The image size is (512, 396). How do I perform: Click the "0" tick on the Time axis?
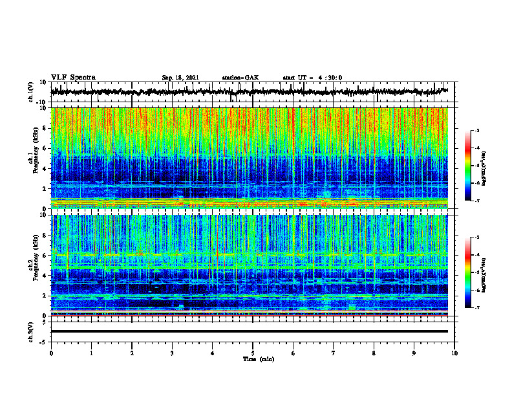coord(51,353)
